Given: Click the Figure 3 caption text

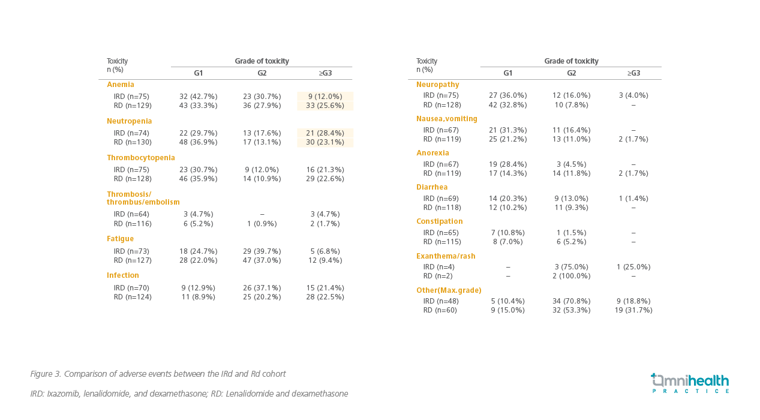Looking at the screenshot, I should [158, 374].
